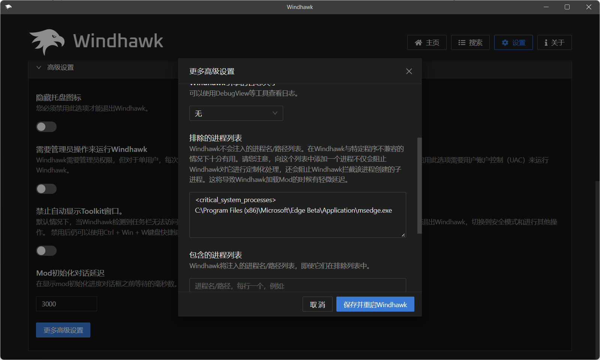Viewport: 600px width, 360px height.
Task: Open the 关于 about tab
Action: point(554,42)
